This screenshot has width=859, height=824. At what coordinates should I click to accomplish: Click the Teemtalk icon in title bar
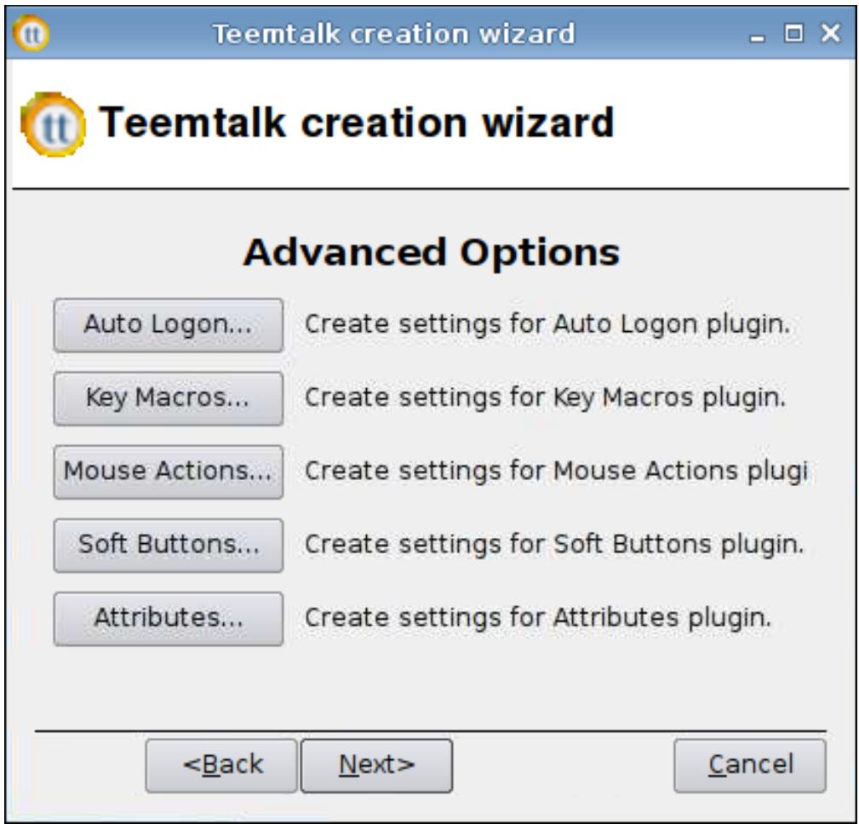(x=31, y=33)
